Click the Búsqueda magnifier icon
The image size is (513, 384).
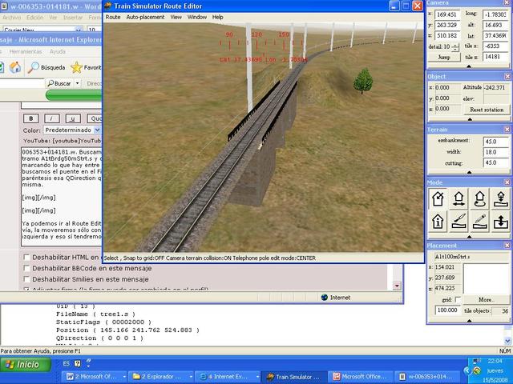pos(33,68)
